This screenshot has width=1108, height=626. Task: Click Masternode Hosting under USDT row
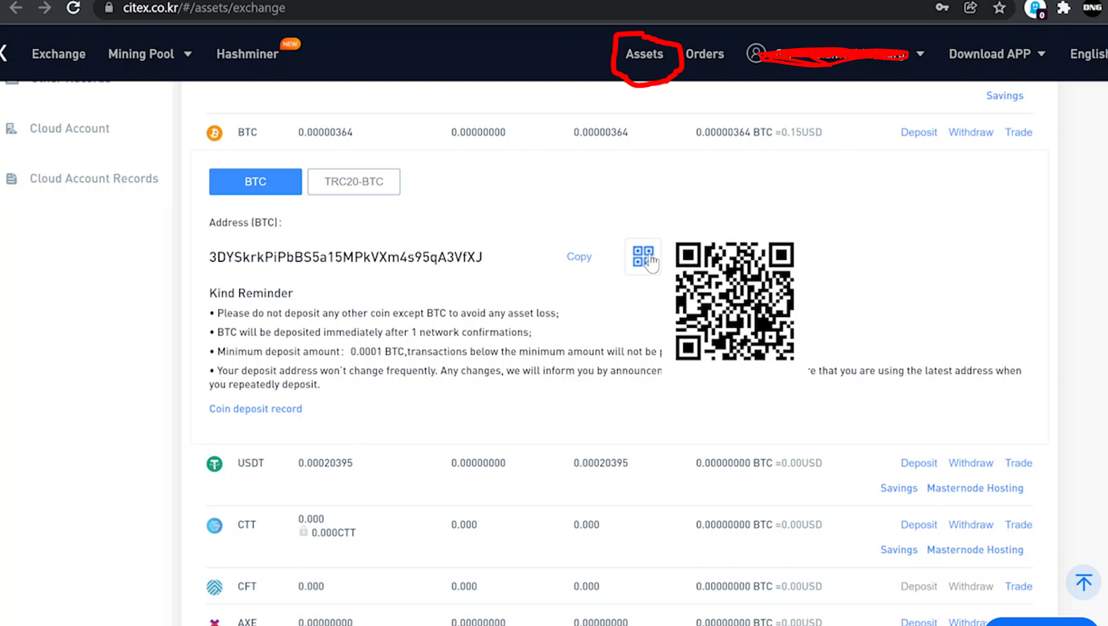coord(975,488)
